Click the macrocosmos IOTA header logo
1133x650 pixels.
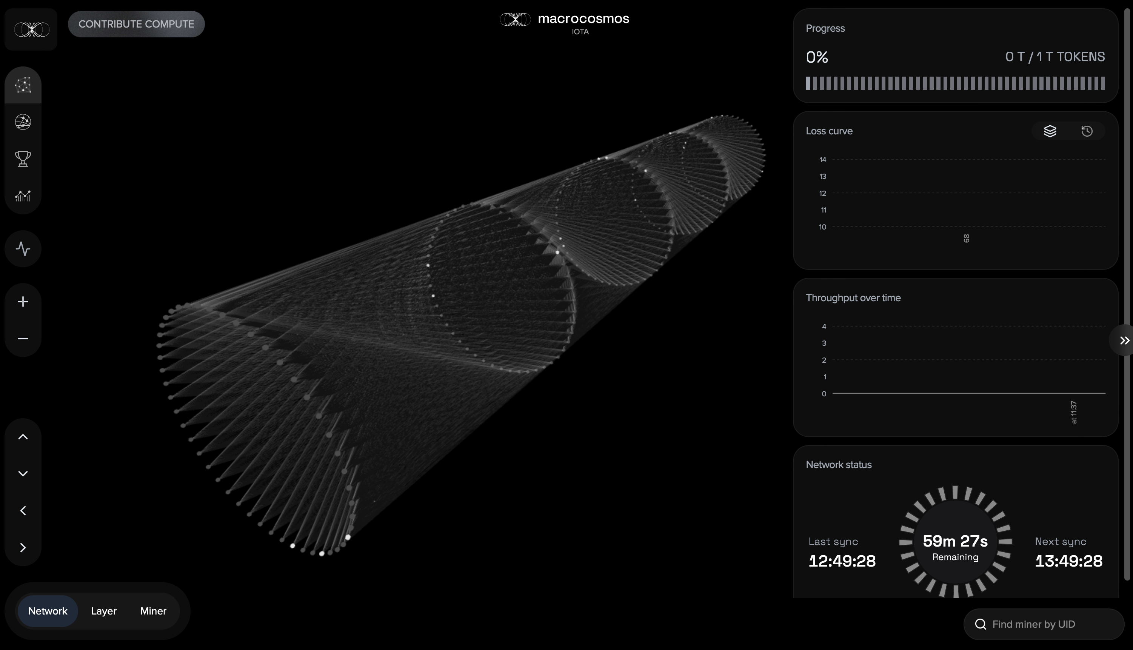pos(565,23)
